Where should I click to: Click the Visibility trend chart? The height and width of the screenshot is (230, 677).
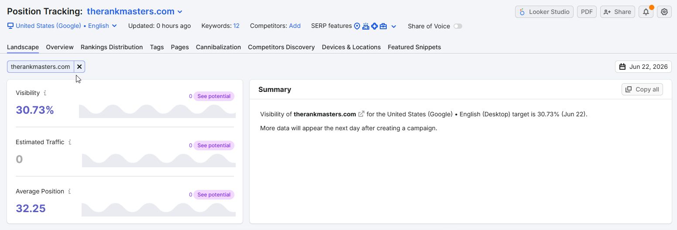click(x=157, y=112)
